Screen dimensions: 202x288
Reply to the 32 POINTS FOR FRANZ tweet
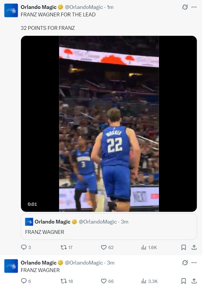point(24,247)
